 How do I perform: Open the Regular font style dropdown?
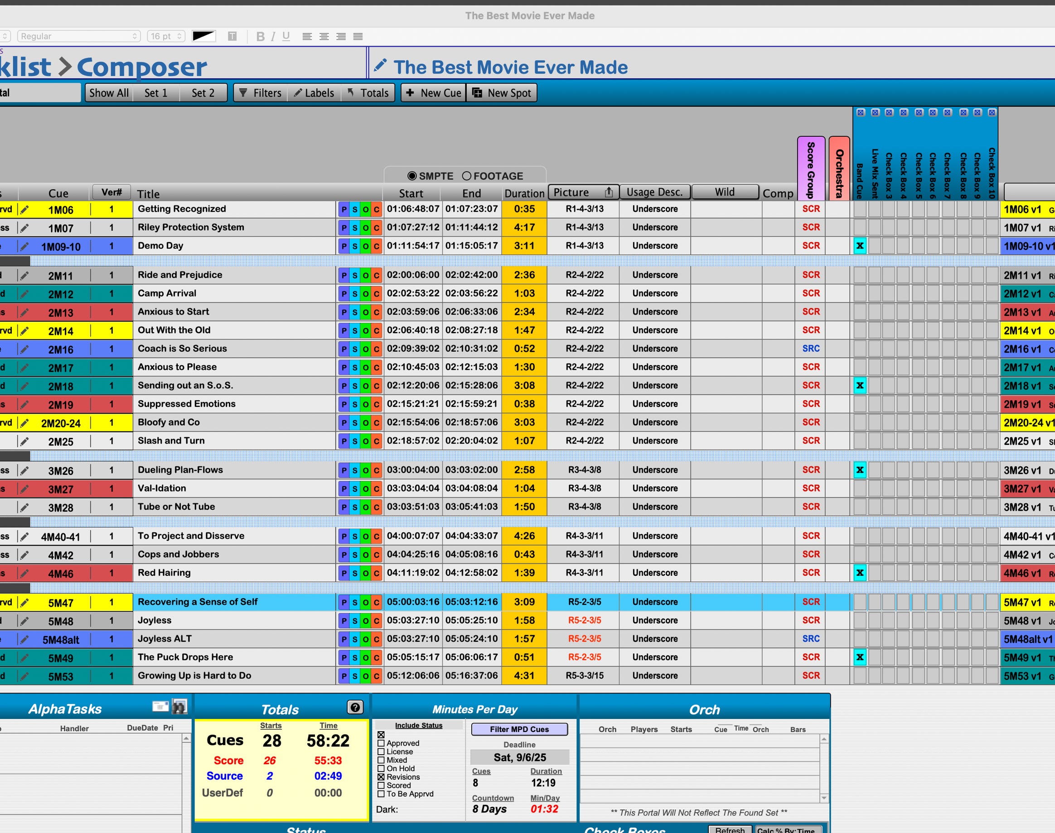[78, 37]
